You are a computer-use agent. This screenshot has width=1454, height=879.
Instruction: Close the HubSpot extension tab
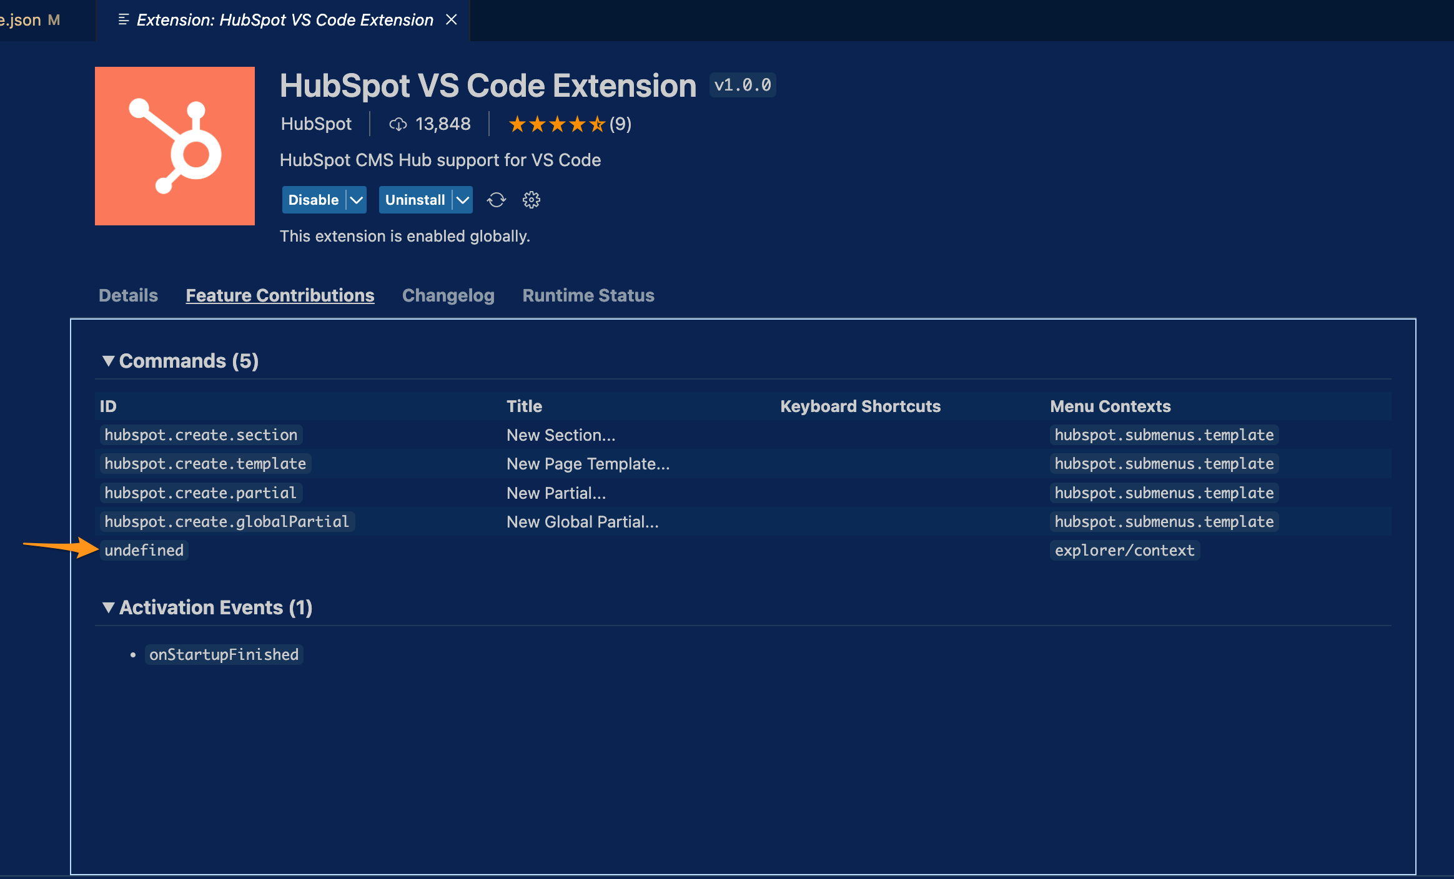click(x=452, y=19)
